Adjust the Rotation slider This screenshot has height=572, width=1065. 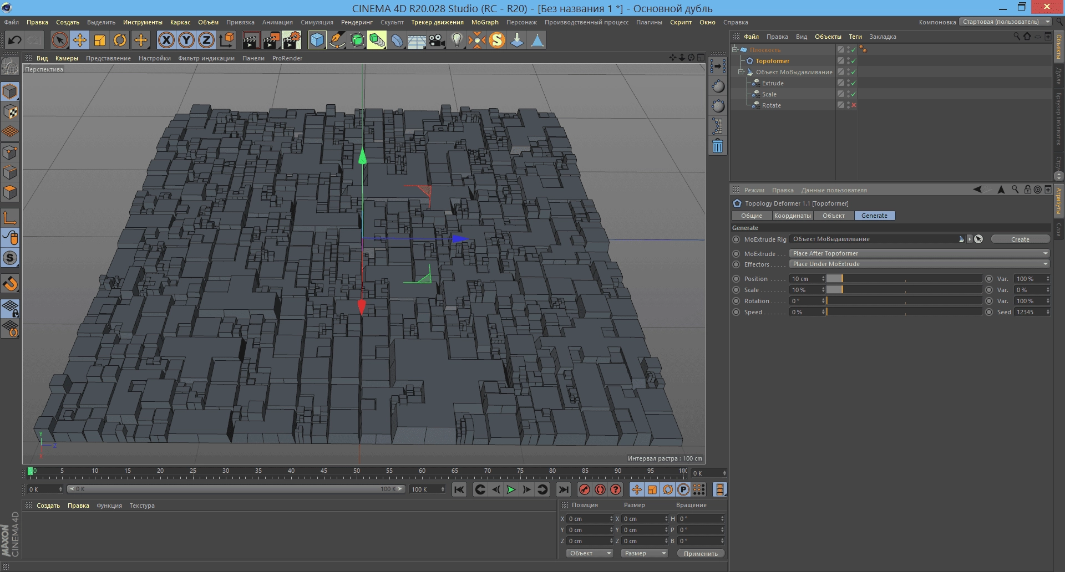point(904,301)
